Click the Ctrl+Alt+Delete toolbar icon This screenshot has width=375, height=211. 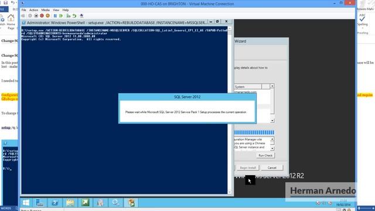pos(23,16)
